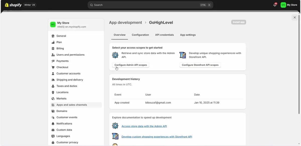Click Configure Admin API scopes button
Screen dimensions: 301x146
pos(131,65)
